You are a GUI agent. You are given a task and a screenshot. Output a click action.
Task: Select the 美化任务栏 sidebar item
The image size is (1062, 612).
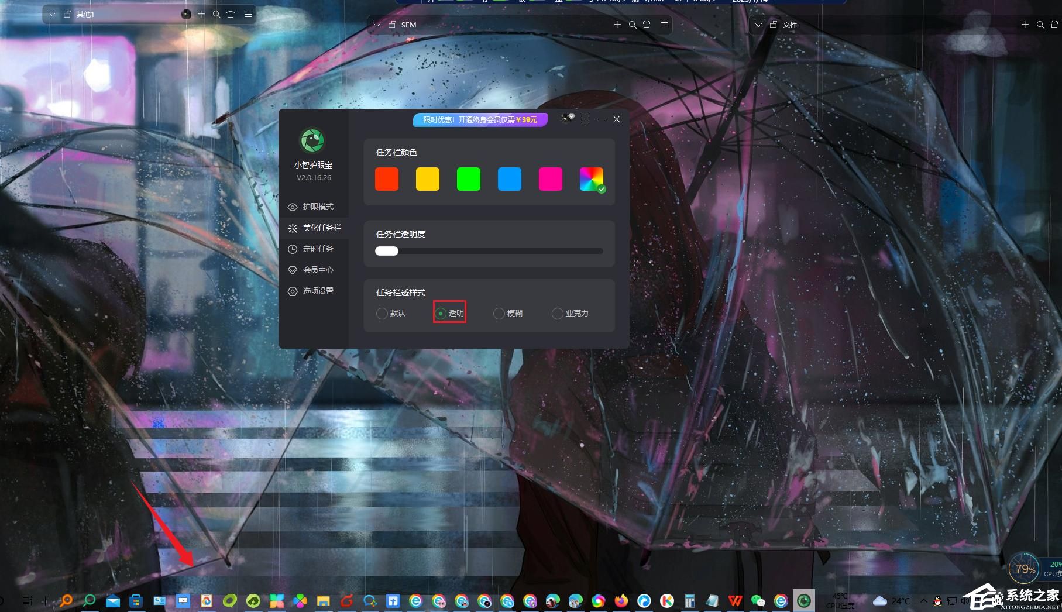coord(313,228)
